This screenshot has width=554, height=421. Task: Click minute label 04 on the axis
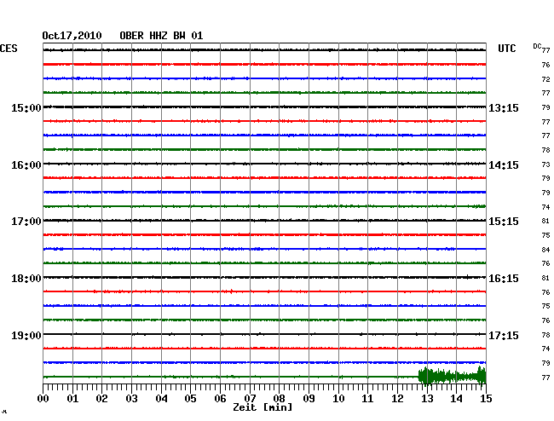(x=161, y=398)
